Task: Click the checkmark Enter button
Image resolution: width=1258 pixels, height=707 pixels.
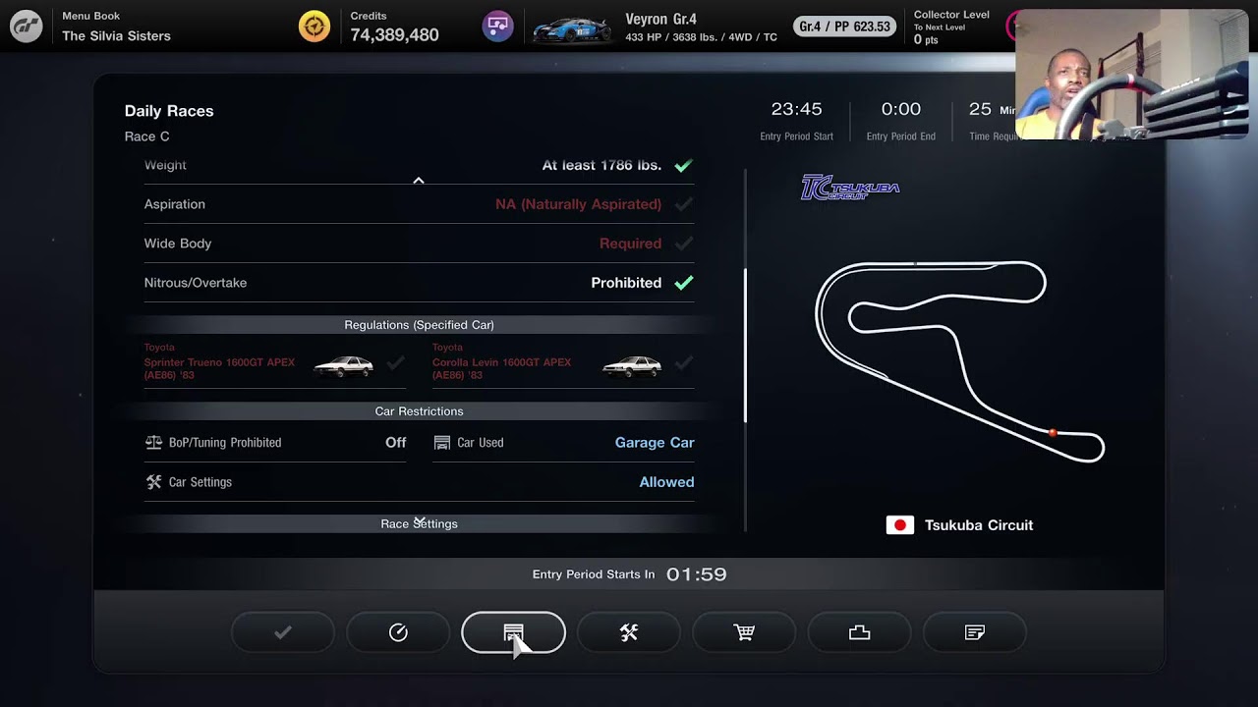Action: (283, 632)
